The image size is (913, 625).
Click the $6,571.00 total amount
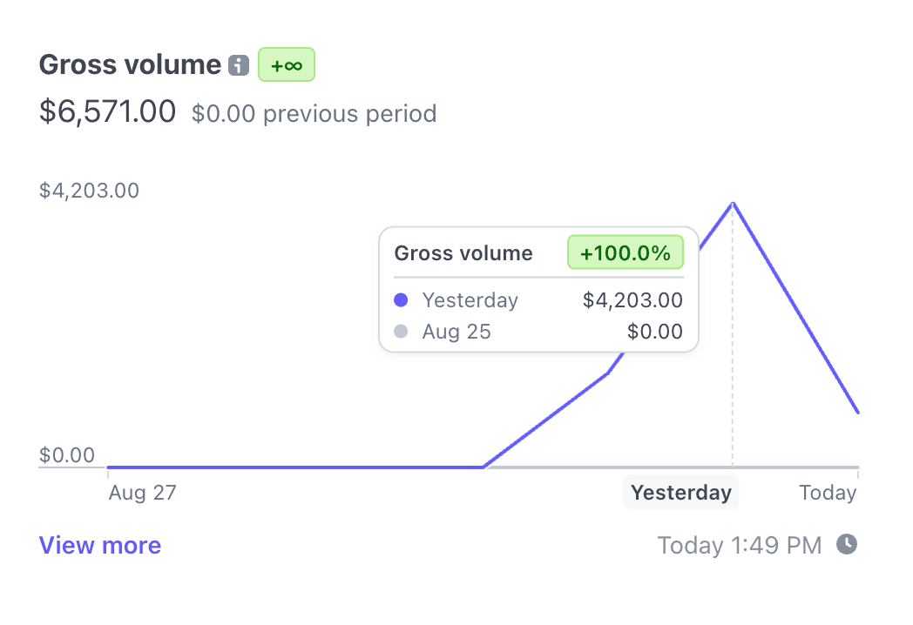tap(108, 111)
